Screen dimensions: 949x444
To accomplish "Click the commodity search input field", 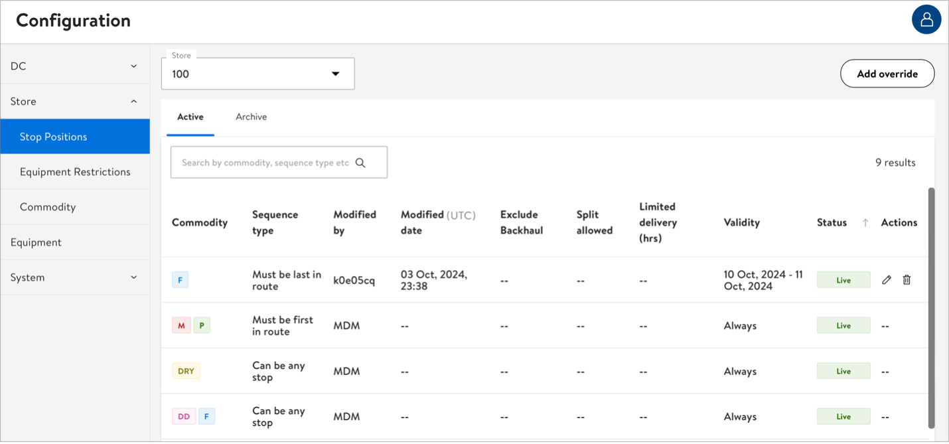I will [x=265, y=163].
